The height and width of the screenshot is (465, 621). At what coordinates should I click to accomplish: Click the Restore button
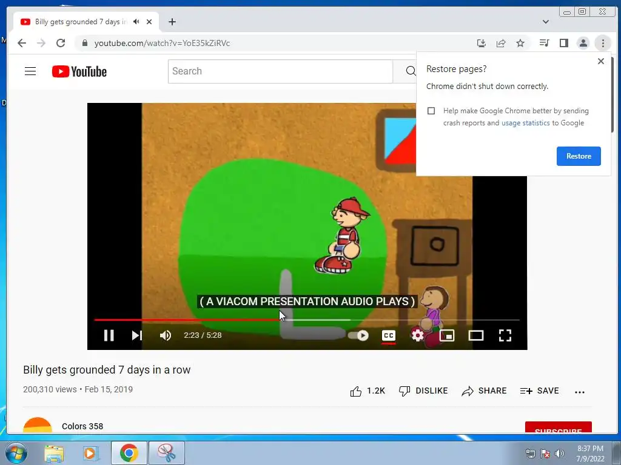tap(579, 156)
